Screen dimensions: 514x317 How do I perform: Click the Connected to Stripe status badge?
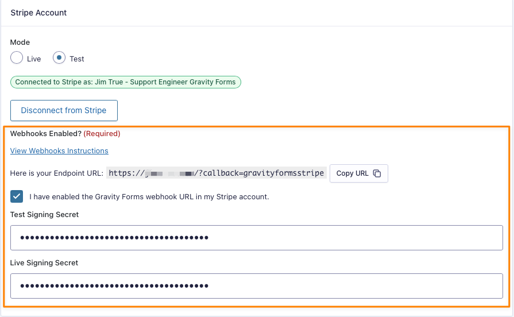click(x=126, y=82)
